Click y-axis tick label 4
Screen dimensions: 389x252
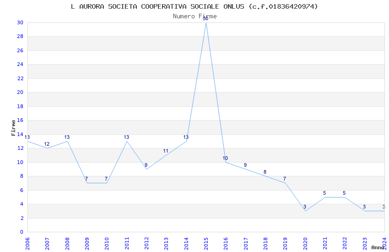pyautogui.click(x=22, y=204)
